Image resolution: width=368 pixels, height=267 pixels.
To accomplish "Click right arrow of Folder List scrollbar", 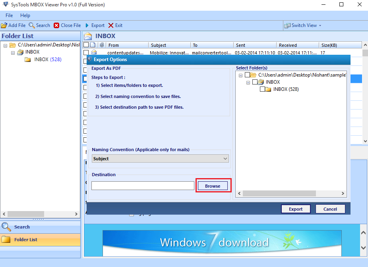I will (x=76, y=214).
